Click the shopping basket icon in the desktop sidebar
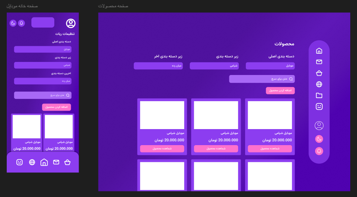Image resolution: width=357 pixels, height=197 pixels. (319, 73)
